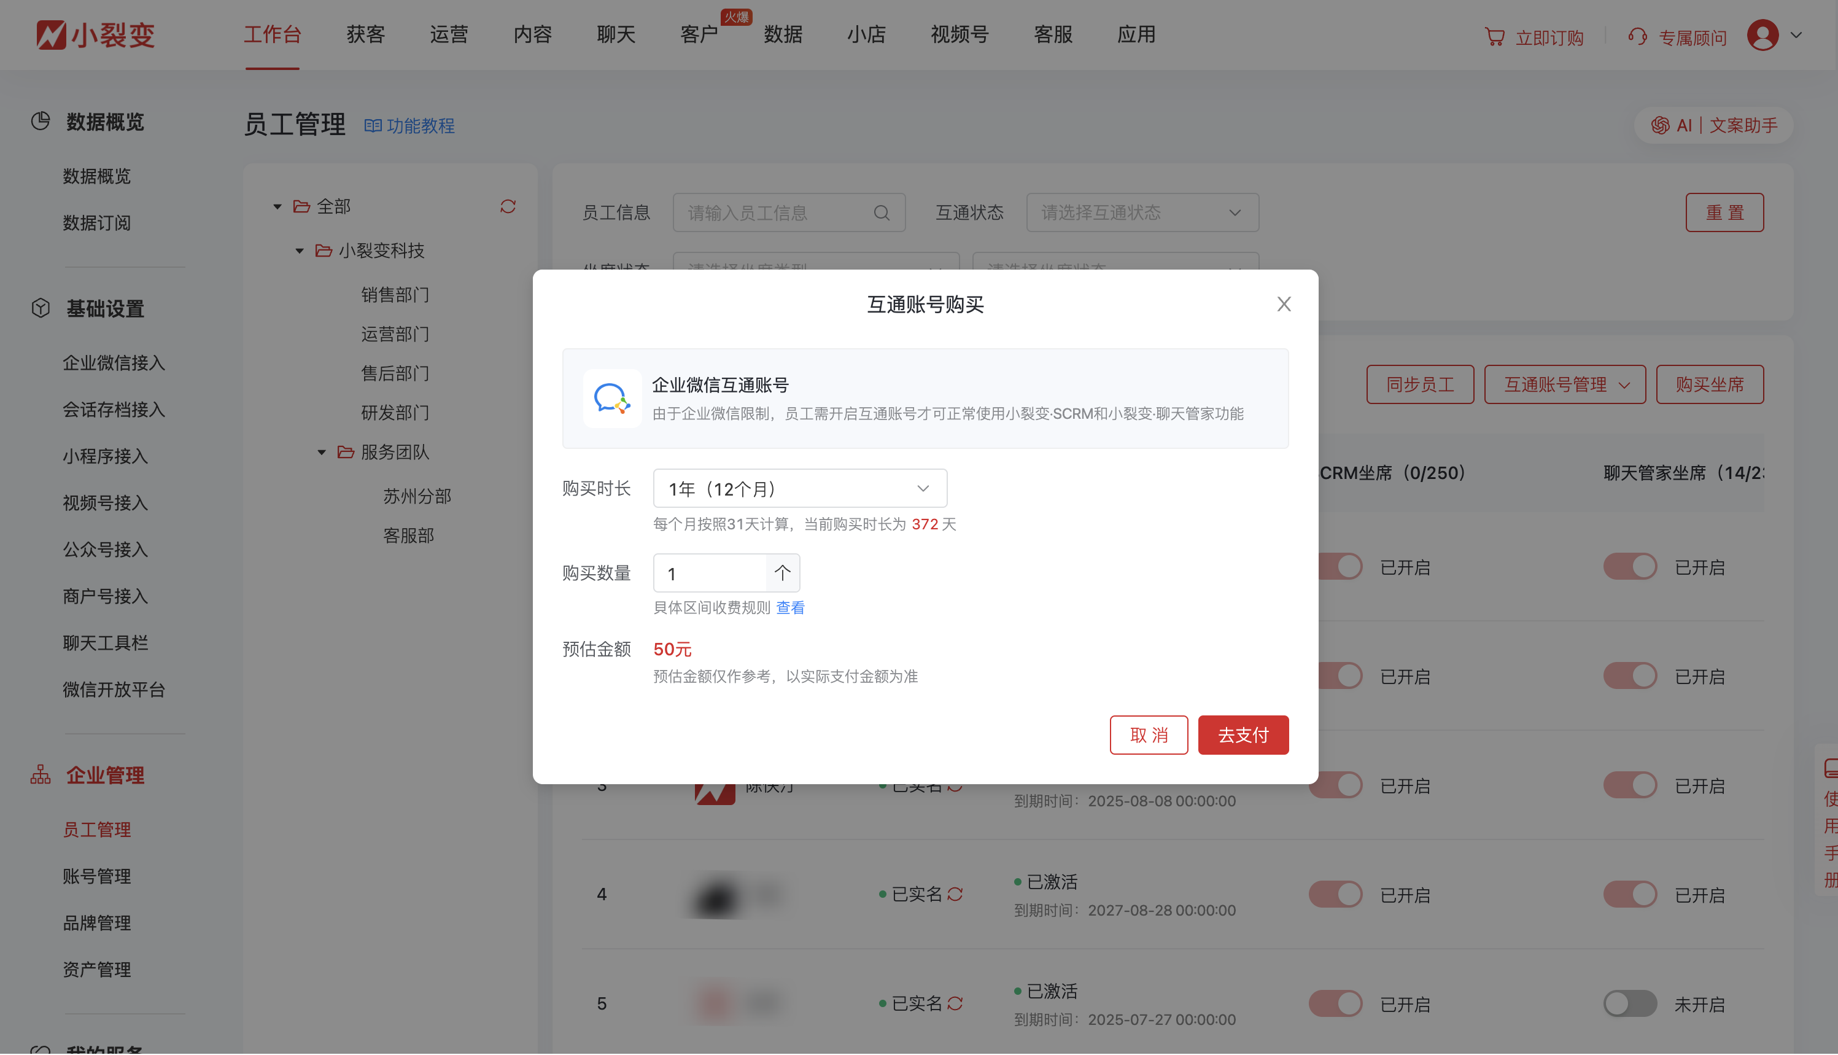Collapse the 全部 tree node arrow
The height and width of the screenshot is (1055, 1838).
click(277, 207)
